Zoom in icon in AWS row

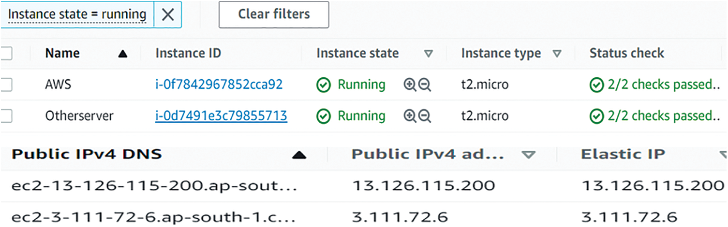(410, 85)
